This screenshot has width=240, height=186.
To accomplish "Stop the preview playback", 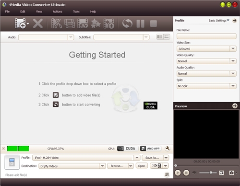I will (x=186, y=173).
